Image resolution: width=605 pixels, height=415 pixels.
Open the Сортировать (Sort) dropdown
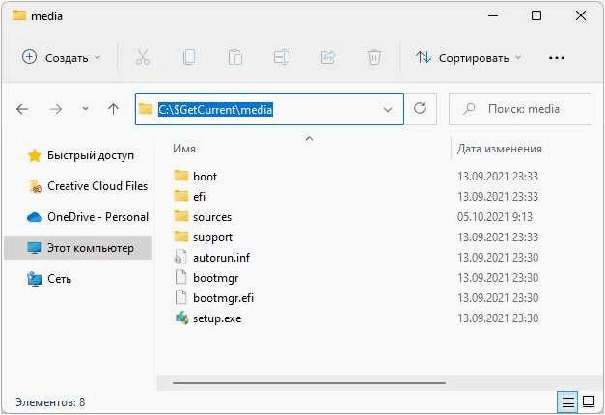(468, 58)
